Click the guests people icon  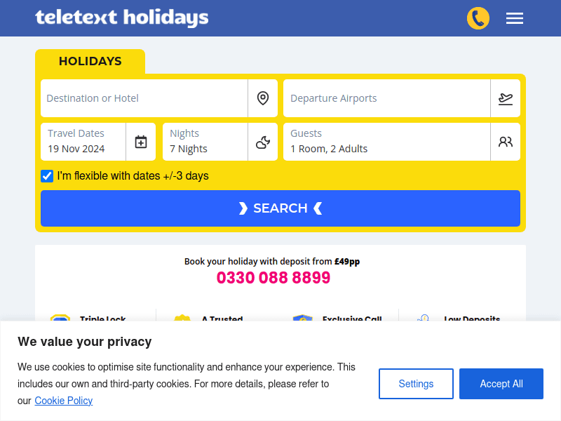tap(506, 142)
